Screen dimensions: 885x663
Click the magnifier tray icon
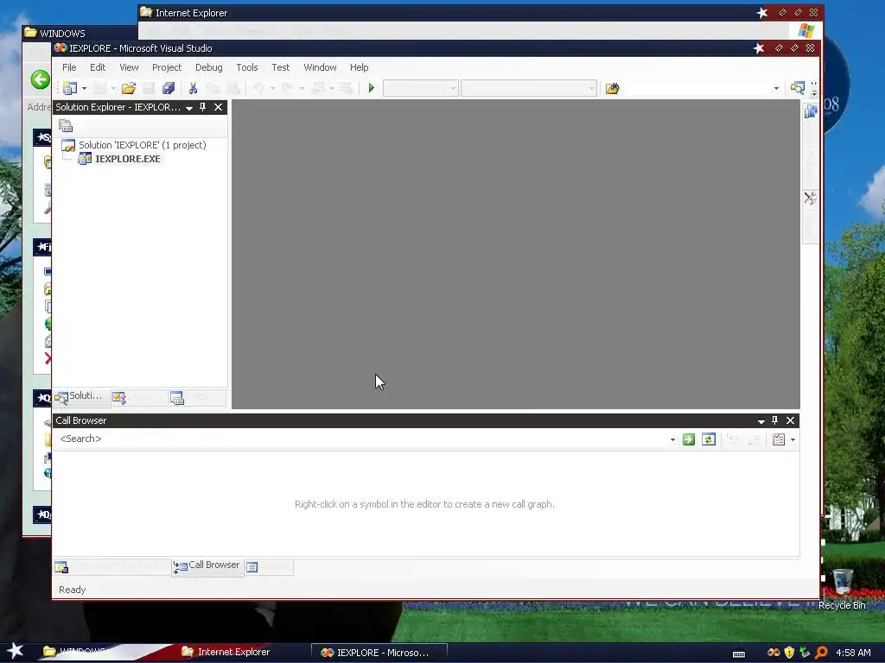[821, 653]
